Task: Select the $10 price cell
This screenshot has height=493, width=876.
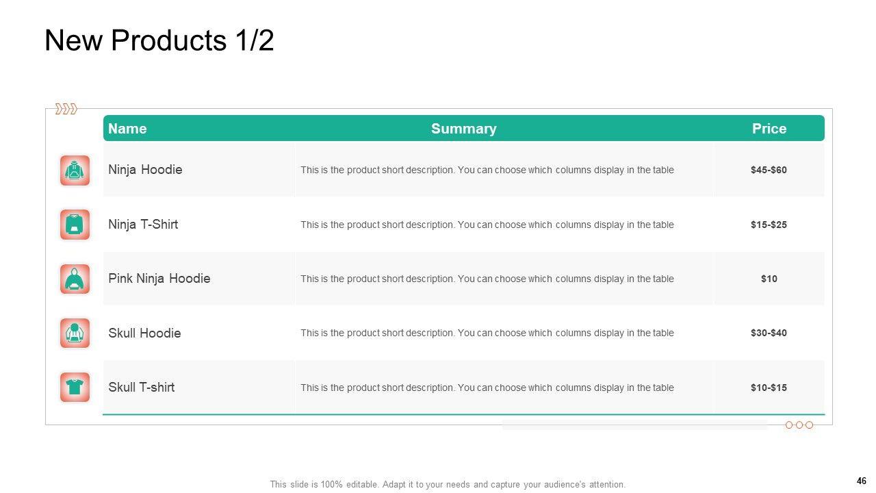Action: click(769, 279)
